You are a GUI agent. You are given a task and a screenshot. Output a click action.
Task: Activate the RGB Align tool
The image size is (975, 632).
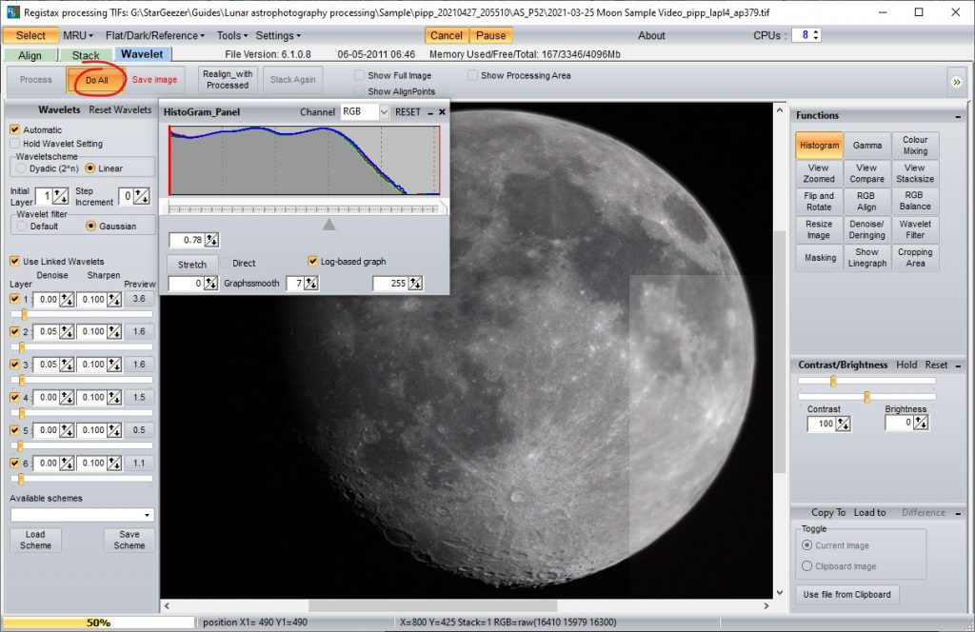(866, 200)
